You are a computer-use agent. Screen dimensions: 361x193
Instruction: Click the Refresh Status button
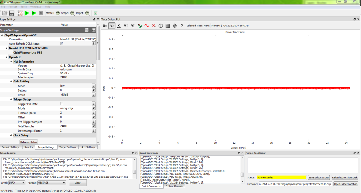[x=29, y=142]
